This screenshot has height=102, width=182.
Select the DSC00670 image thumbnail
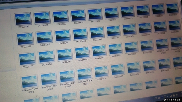pos(95,14)
